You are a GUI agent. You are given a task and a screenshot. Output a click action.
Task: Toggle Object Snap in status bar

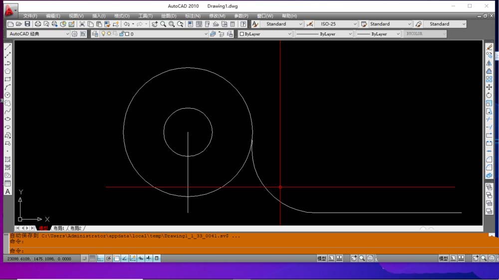pyautogui.click(x=116, y=259)
